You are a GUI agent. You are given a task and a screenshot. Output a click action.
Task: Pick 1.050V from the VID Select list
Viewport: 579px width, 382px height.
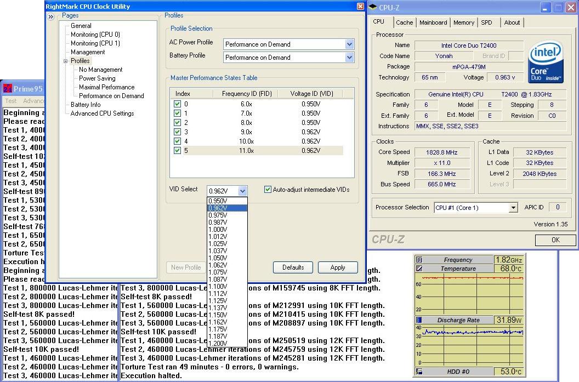(x=227, y=258)
